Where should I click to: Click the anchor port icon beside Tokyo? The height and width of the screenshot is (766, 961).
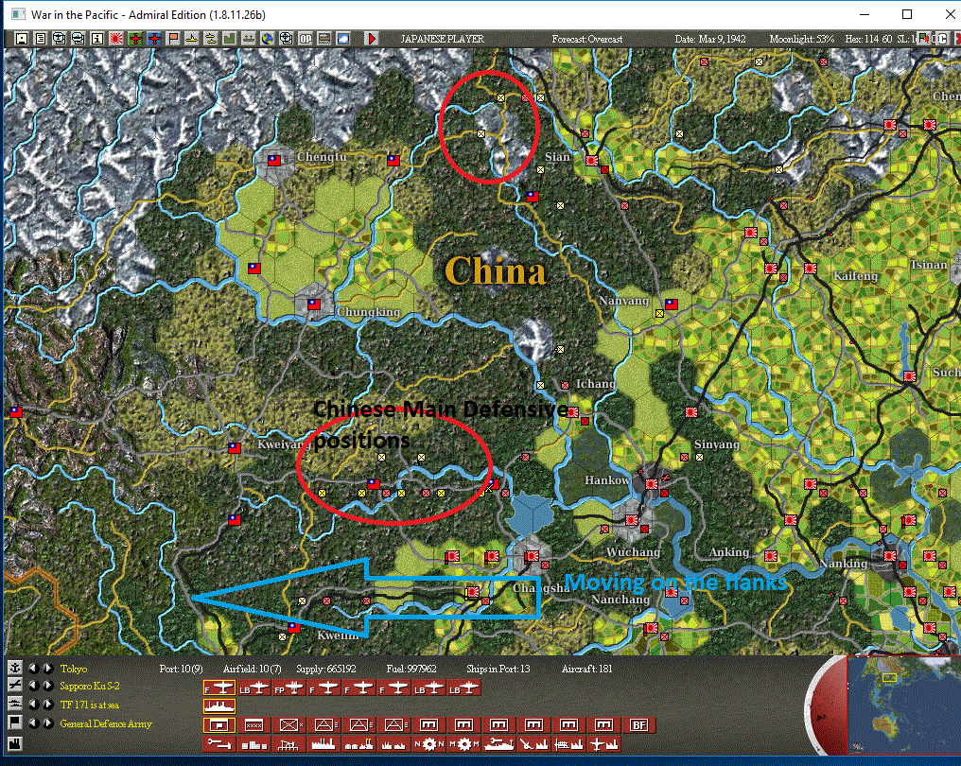(x=15, y=668)
